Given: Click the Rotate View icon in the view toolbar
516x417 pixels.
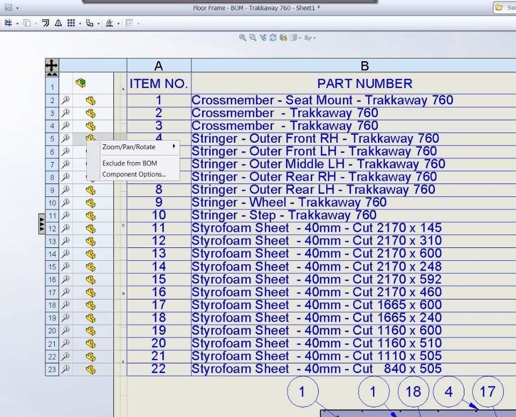Looking at the screenshot, I should coord(273,38).
